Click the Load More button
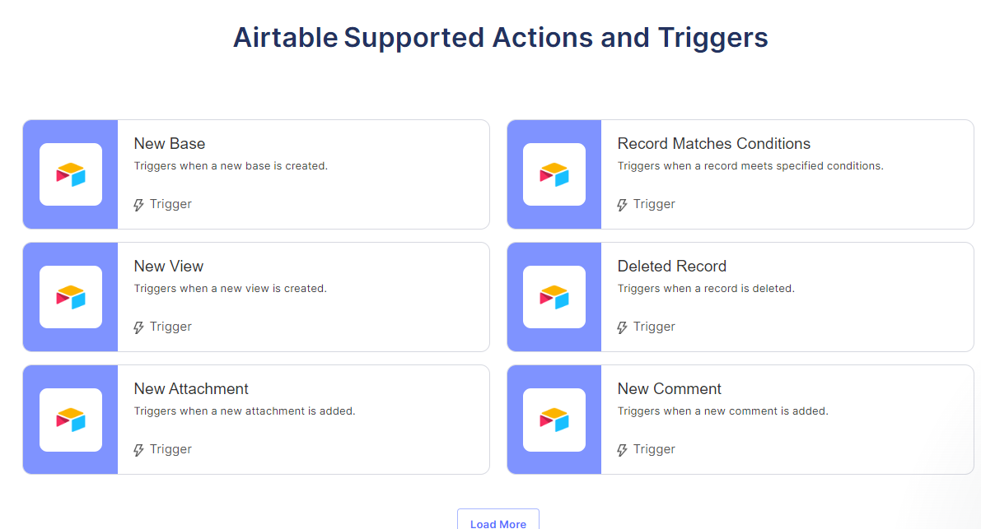 pos(498,522)
